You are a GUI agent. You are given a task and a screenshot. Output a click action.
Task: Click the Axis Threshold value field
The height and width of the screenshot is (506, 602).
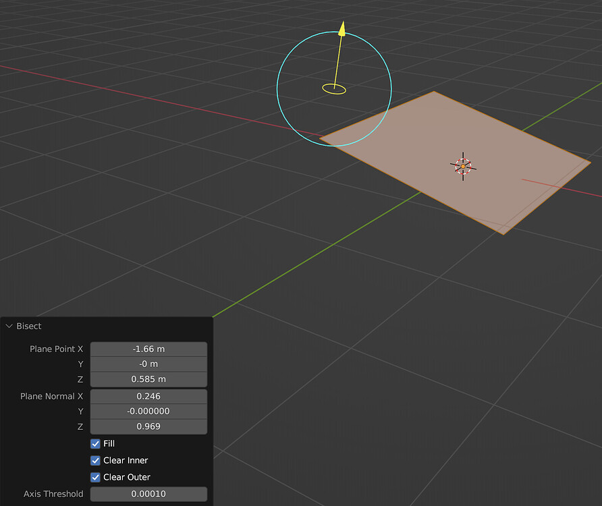pyautogui.click(x=148, y=493)
